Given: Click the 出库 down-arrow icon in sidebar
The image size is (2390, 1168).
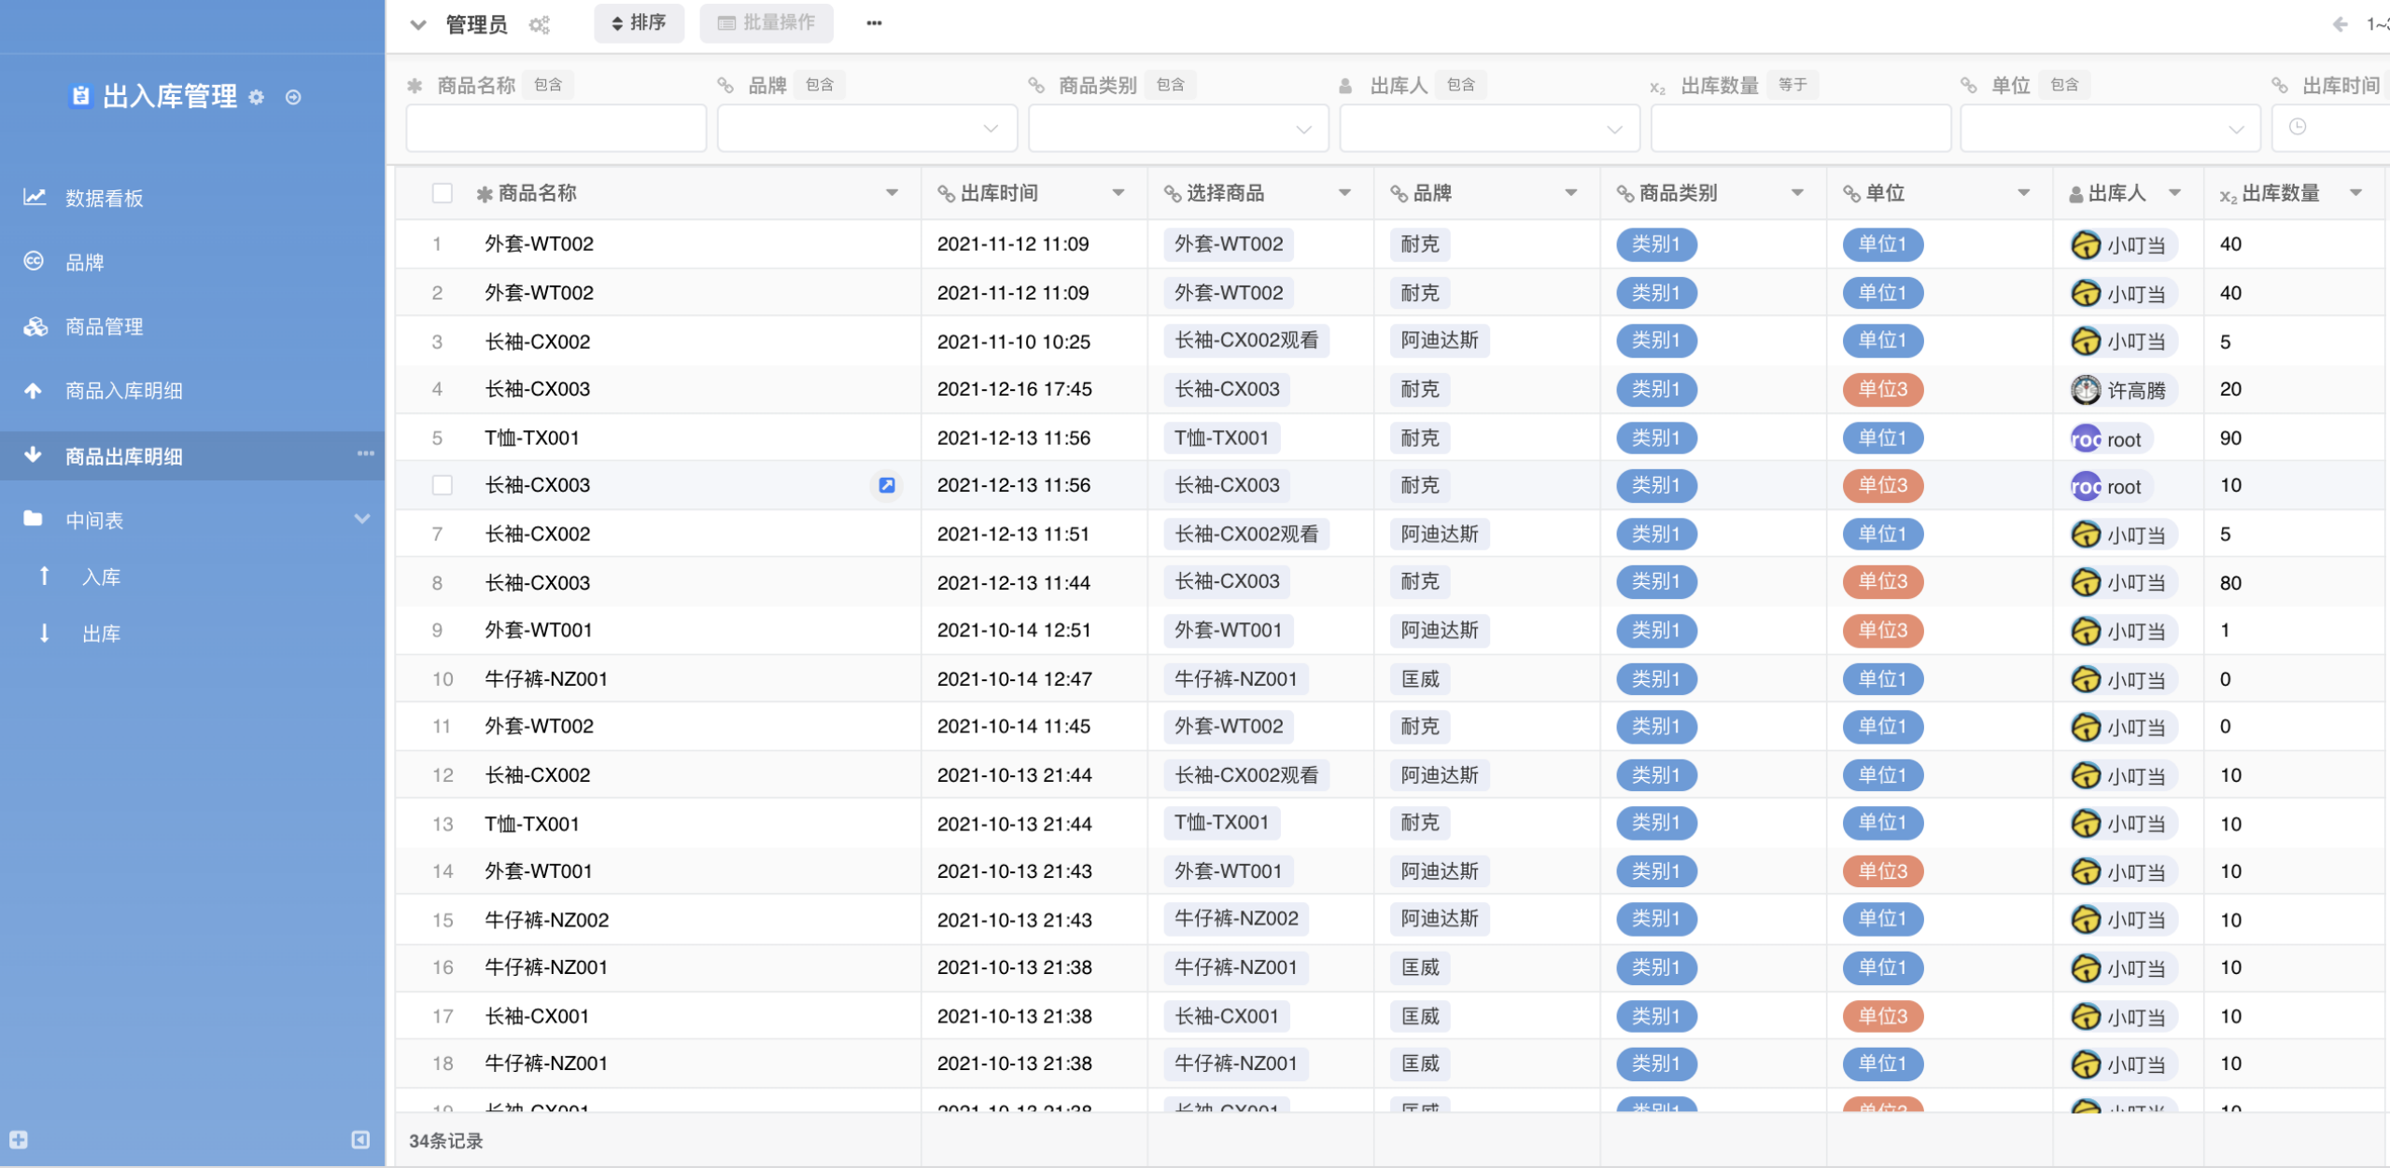Looking at the screenshot, I should (x=44, y=633).
